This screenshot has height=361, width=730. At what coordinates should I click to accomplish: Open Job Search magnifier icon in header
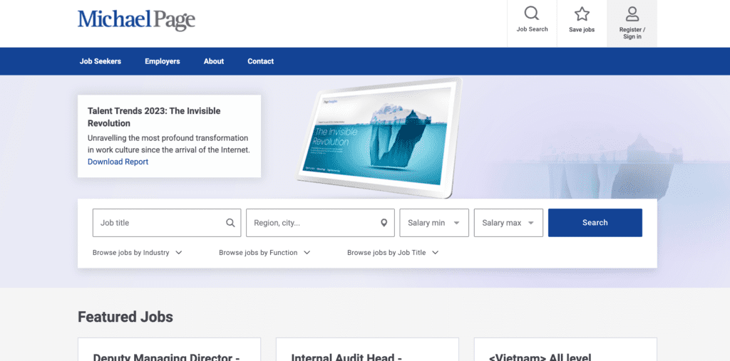tap(532, 14)
